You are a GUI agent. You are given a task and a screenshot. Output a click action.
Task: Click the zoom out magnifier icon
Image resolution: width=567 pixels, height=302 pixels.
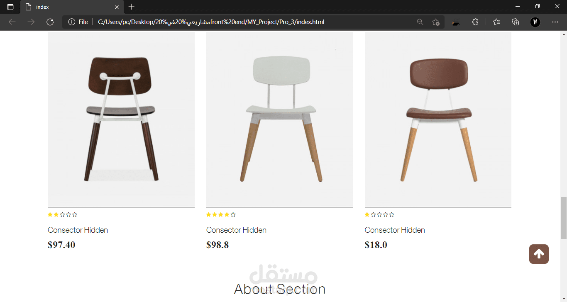(x=420, y=22)
